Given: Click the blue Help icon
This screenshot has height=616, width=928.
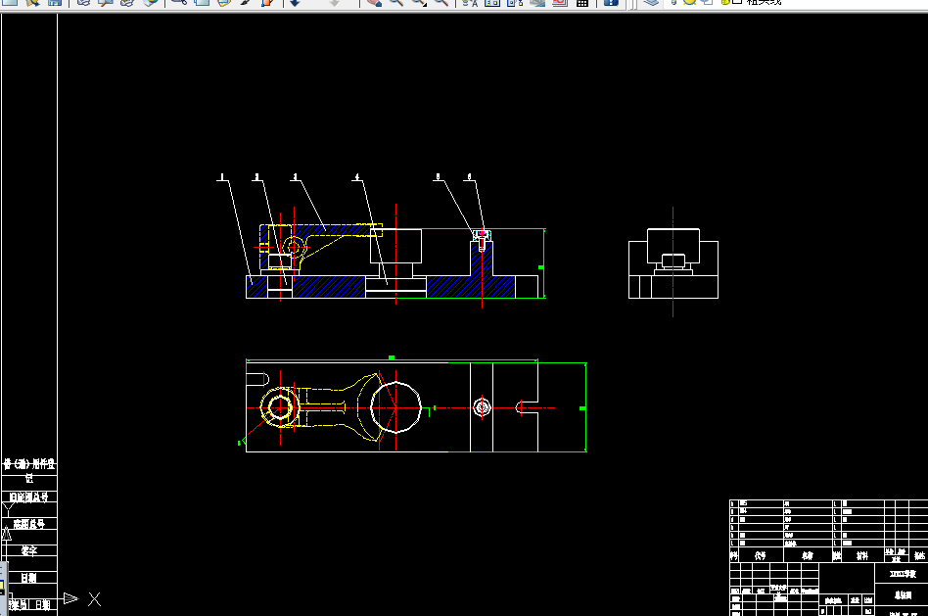Looking at the screenshot, I should [x=611, y=2].
